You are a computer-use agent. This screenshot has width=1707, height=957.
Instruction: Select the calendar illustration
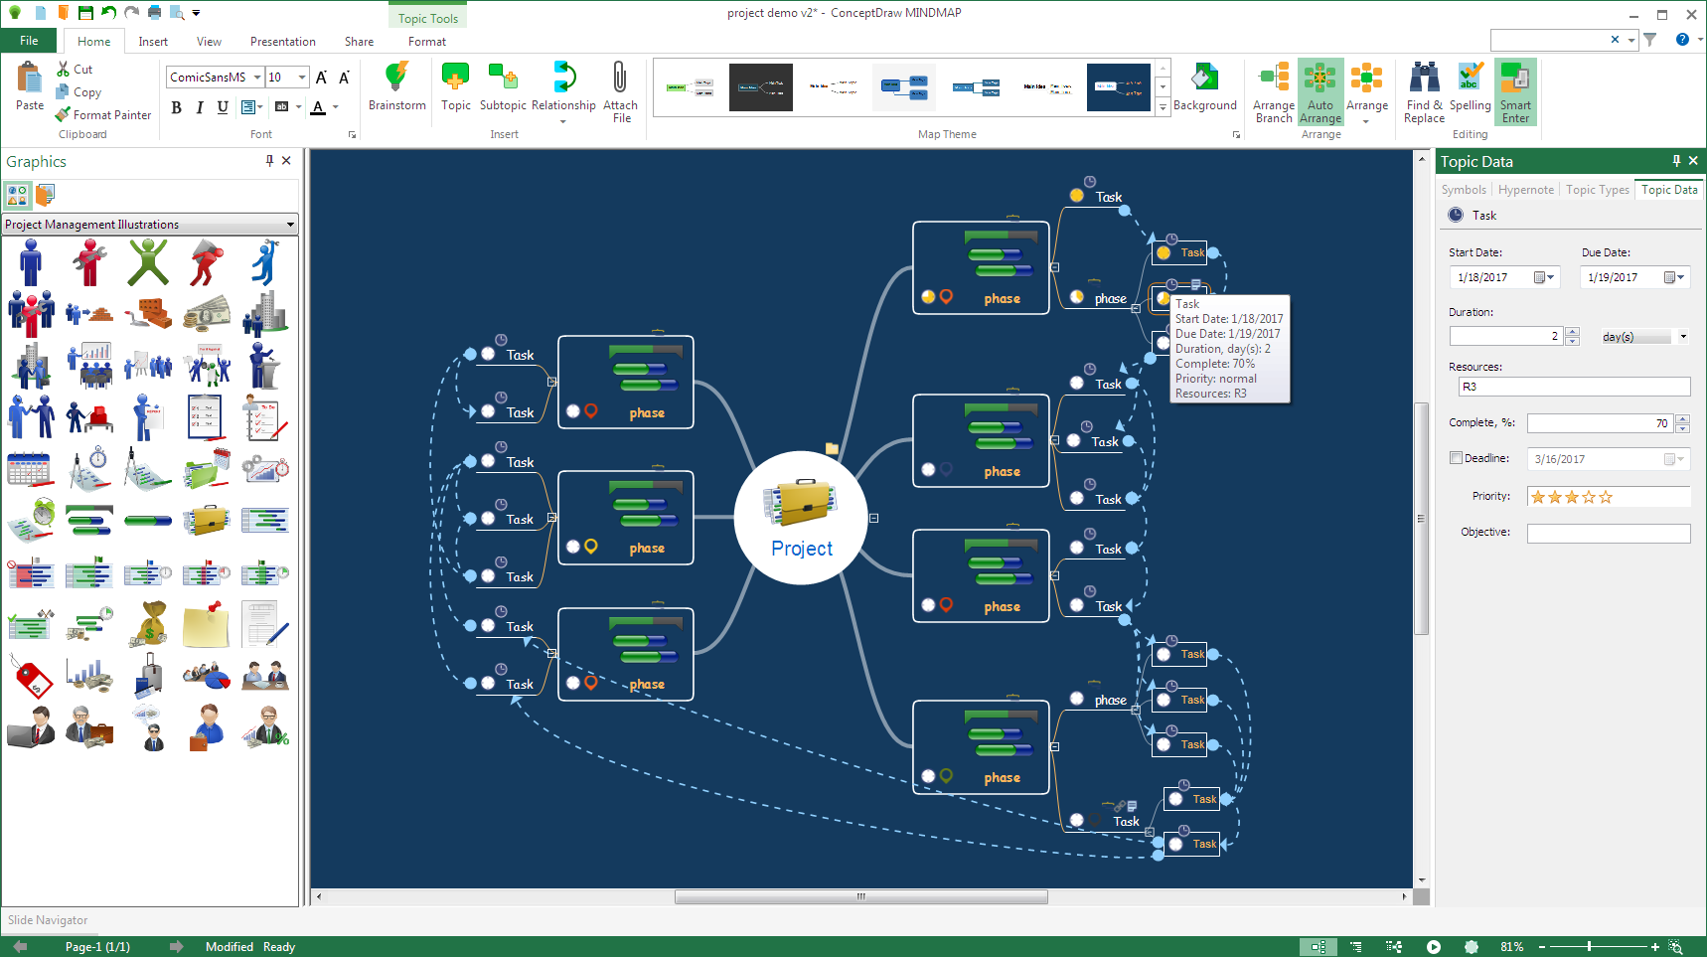pos(31,469)
